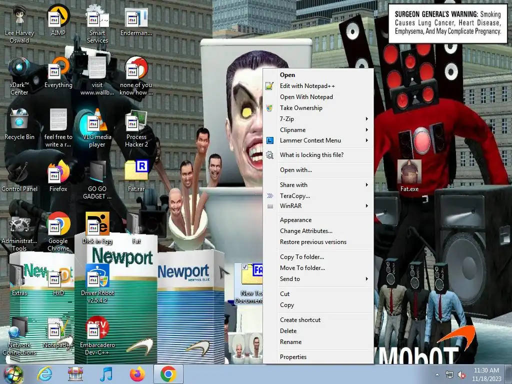This screenshot has width=512, height=384.
Task: Open the AIMP desktop shortcut
Action: point(58,20)
